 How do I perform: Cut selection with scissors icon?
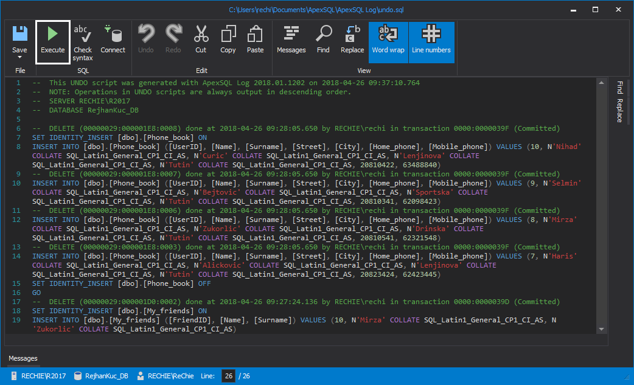click(201, 35)
